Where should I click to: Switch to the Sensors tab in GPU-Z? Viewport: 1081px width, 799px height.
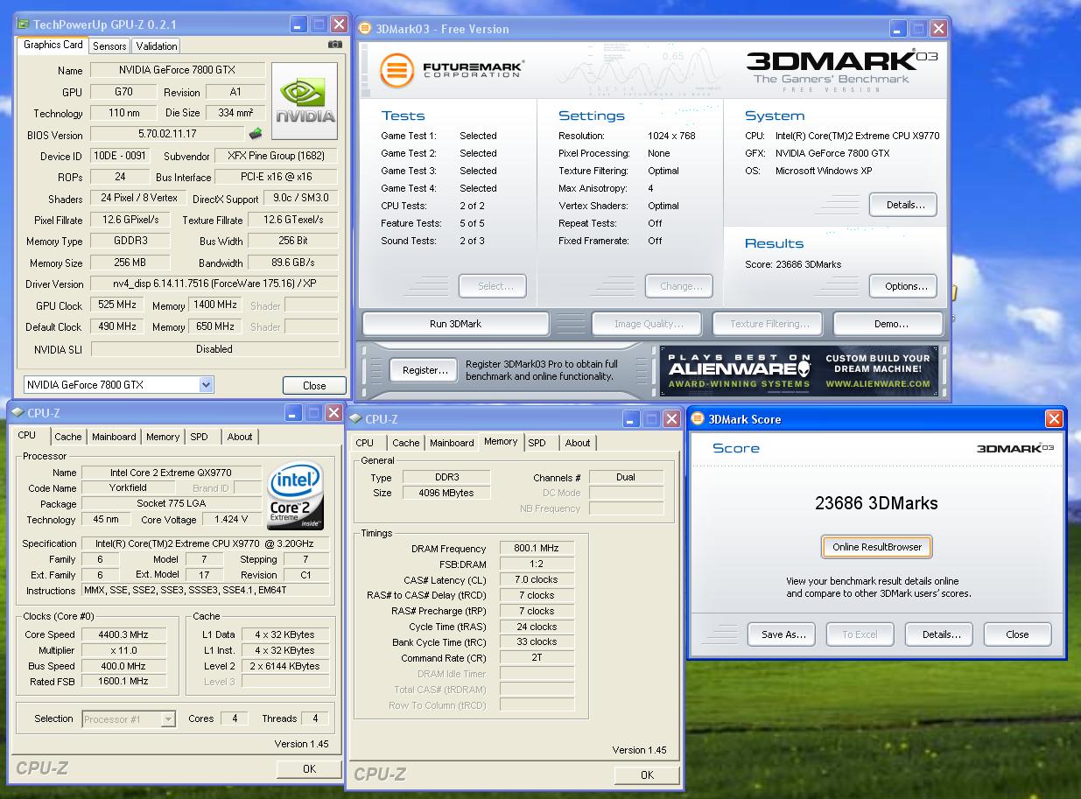click(109, 46)
